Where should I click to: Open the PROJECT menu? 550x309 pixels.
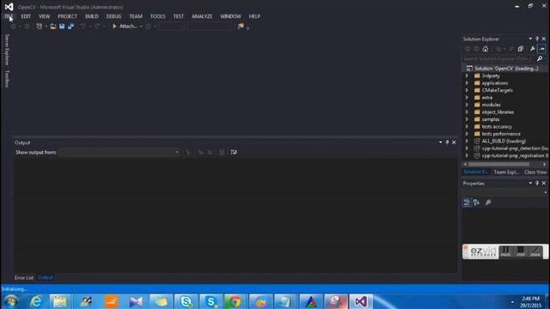coord(67,16)
